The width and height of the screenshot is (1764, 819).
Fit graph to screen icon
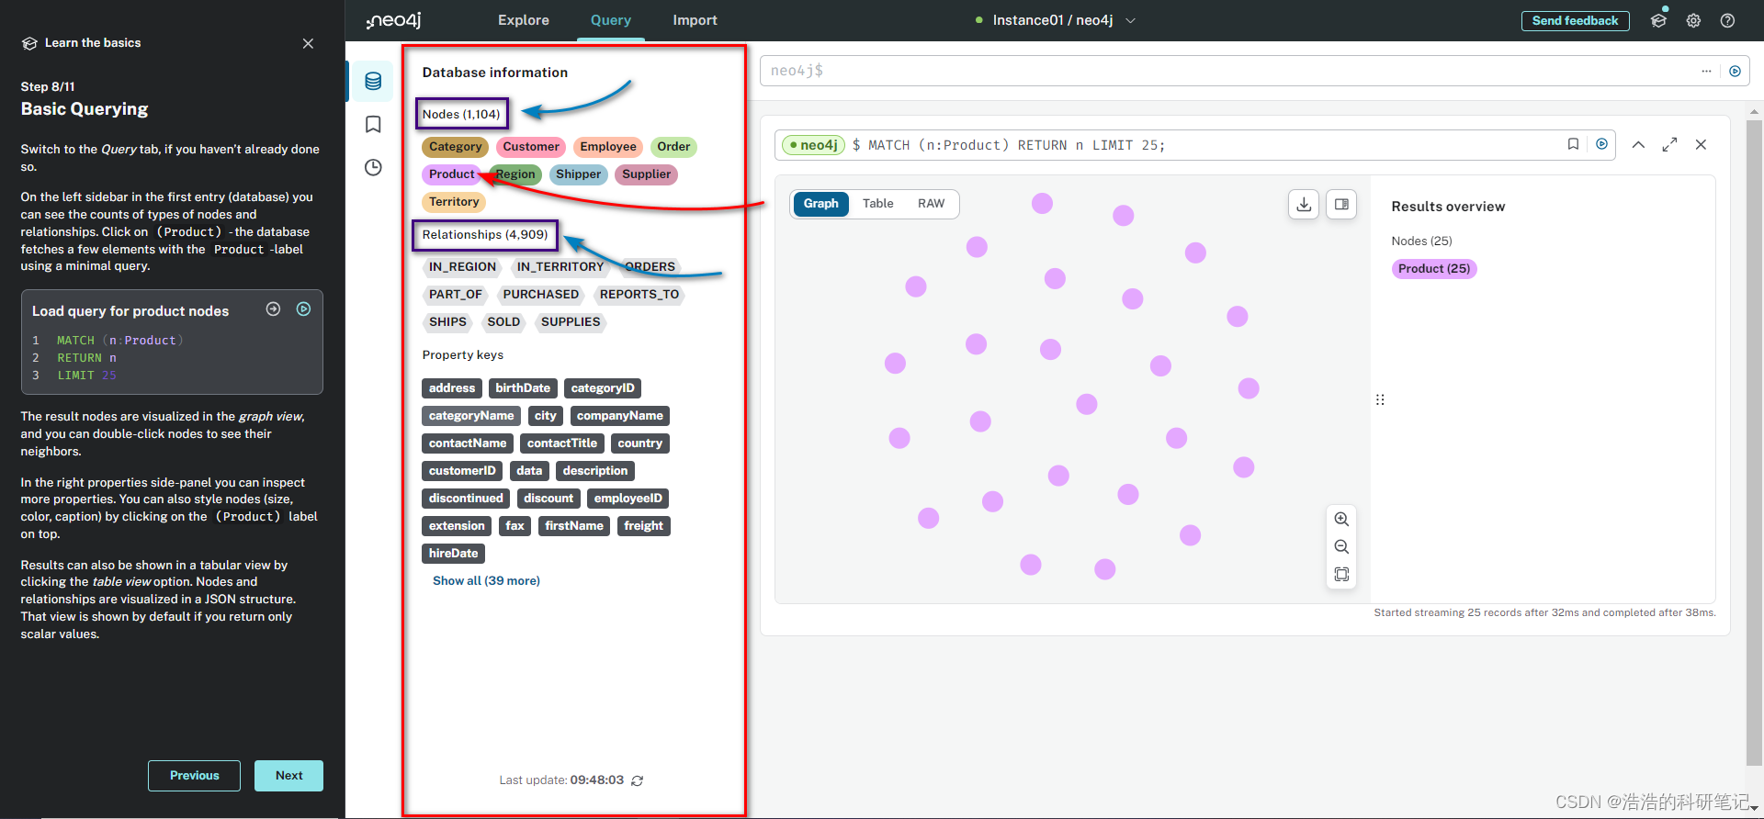point(1341,574)
